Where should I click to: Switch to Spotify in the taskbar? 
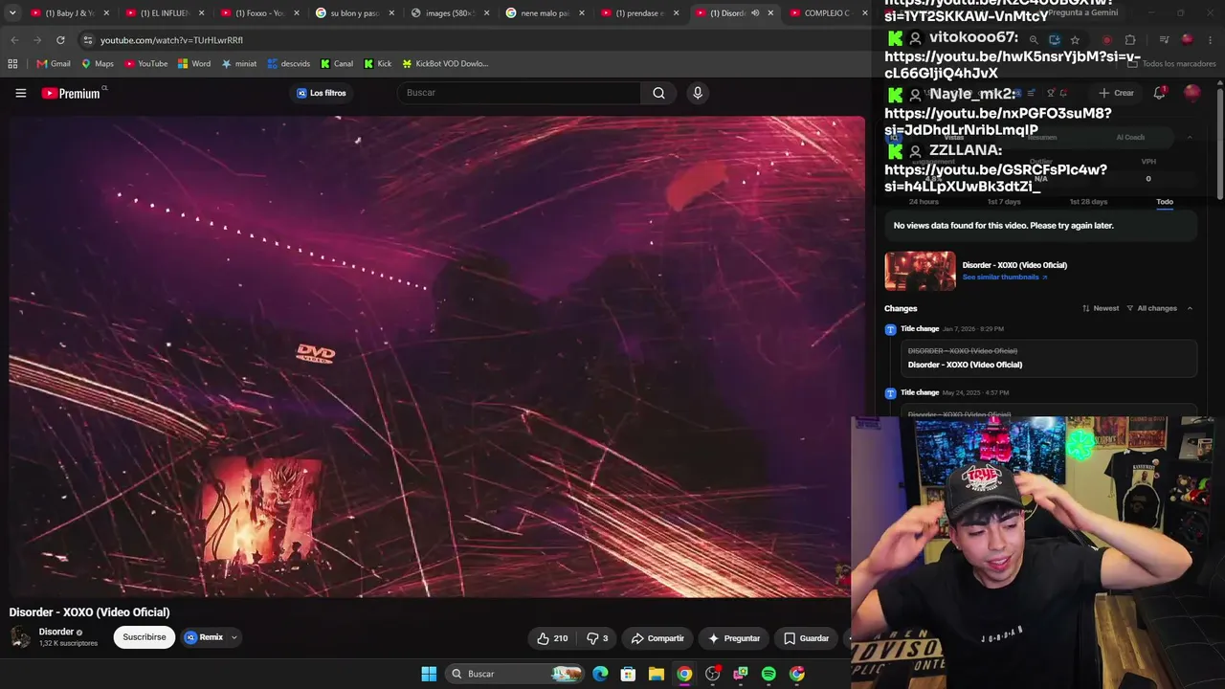[768, 674]
